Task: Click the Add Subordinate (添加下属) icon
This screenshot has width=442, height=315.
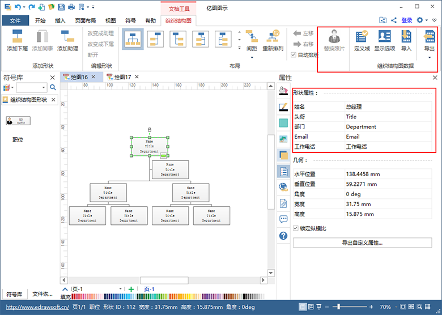Action: [x=18, y=37]
